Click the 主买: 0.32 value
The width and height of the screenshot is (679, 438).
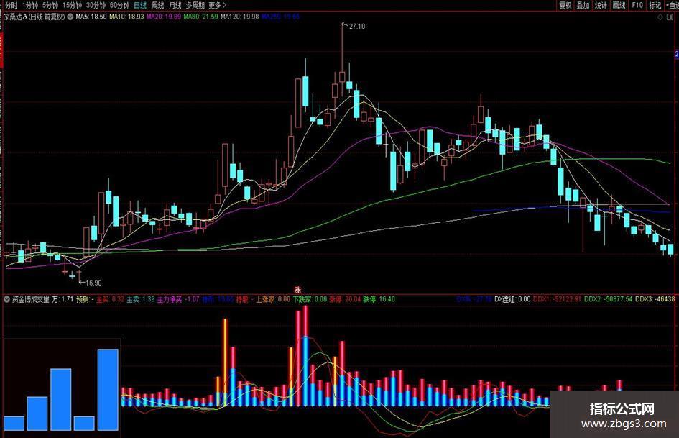[110, 299]
